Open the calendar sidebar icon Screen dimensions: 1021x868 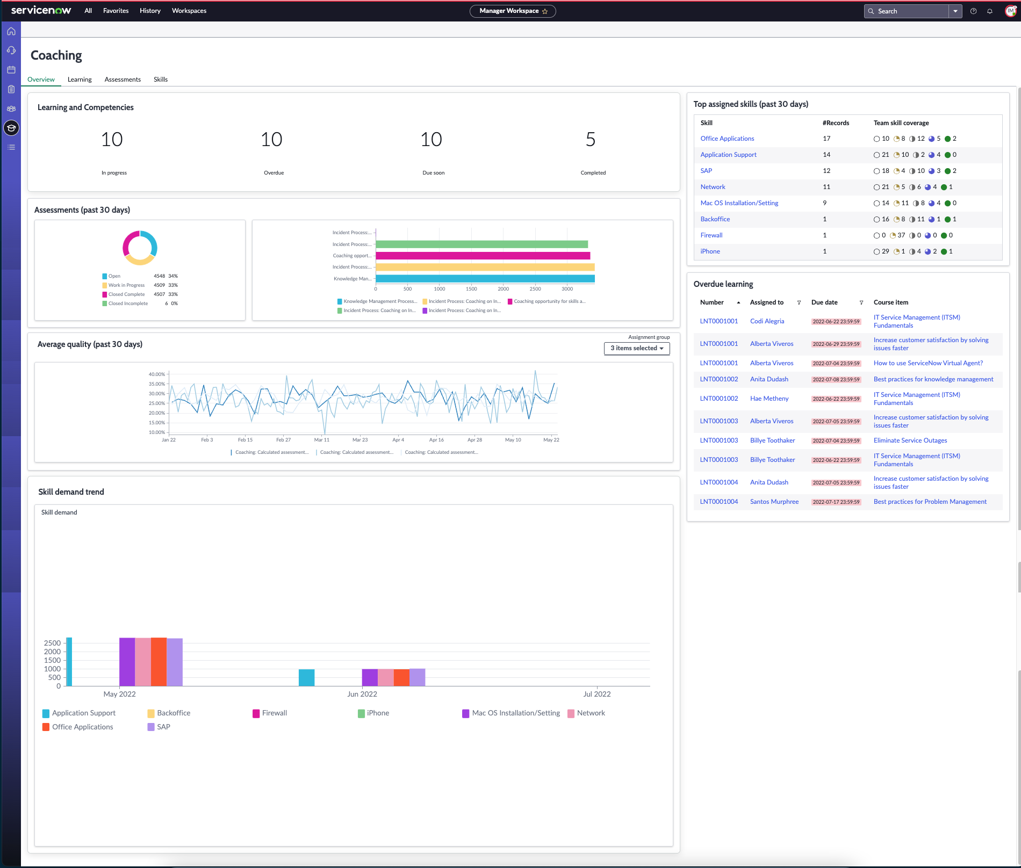tap(11, 70)
